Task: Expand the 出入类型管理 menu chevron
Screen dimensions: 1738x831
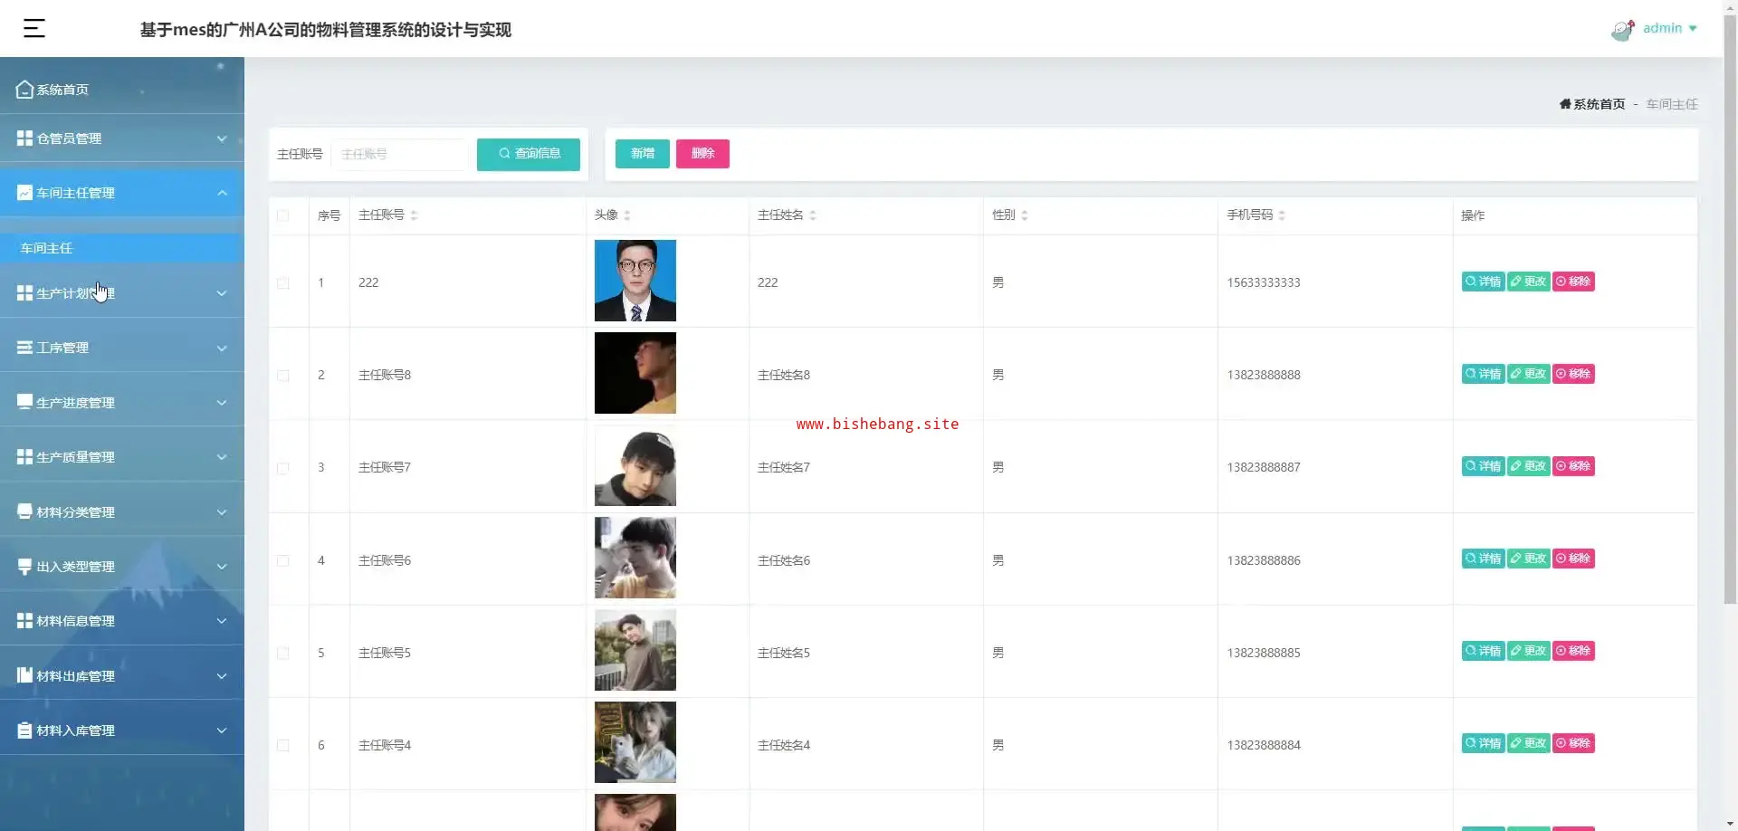Action: pos(222,567)
